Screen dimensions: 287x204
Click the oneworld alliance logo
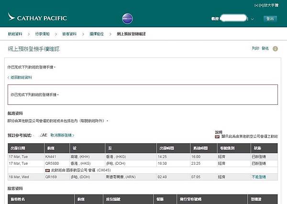coord(127,19)
